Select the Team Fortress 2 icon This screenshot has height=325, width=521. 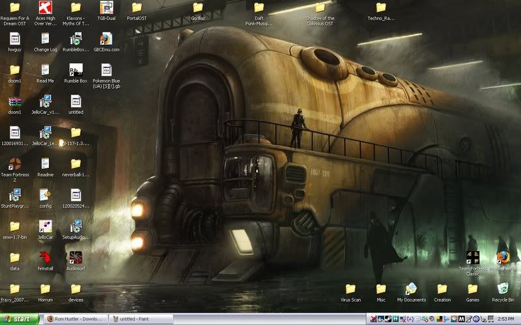14,164
